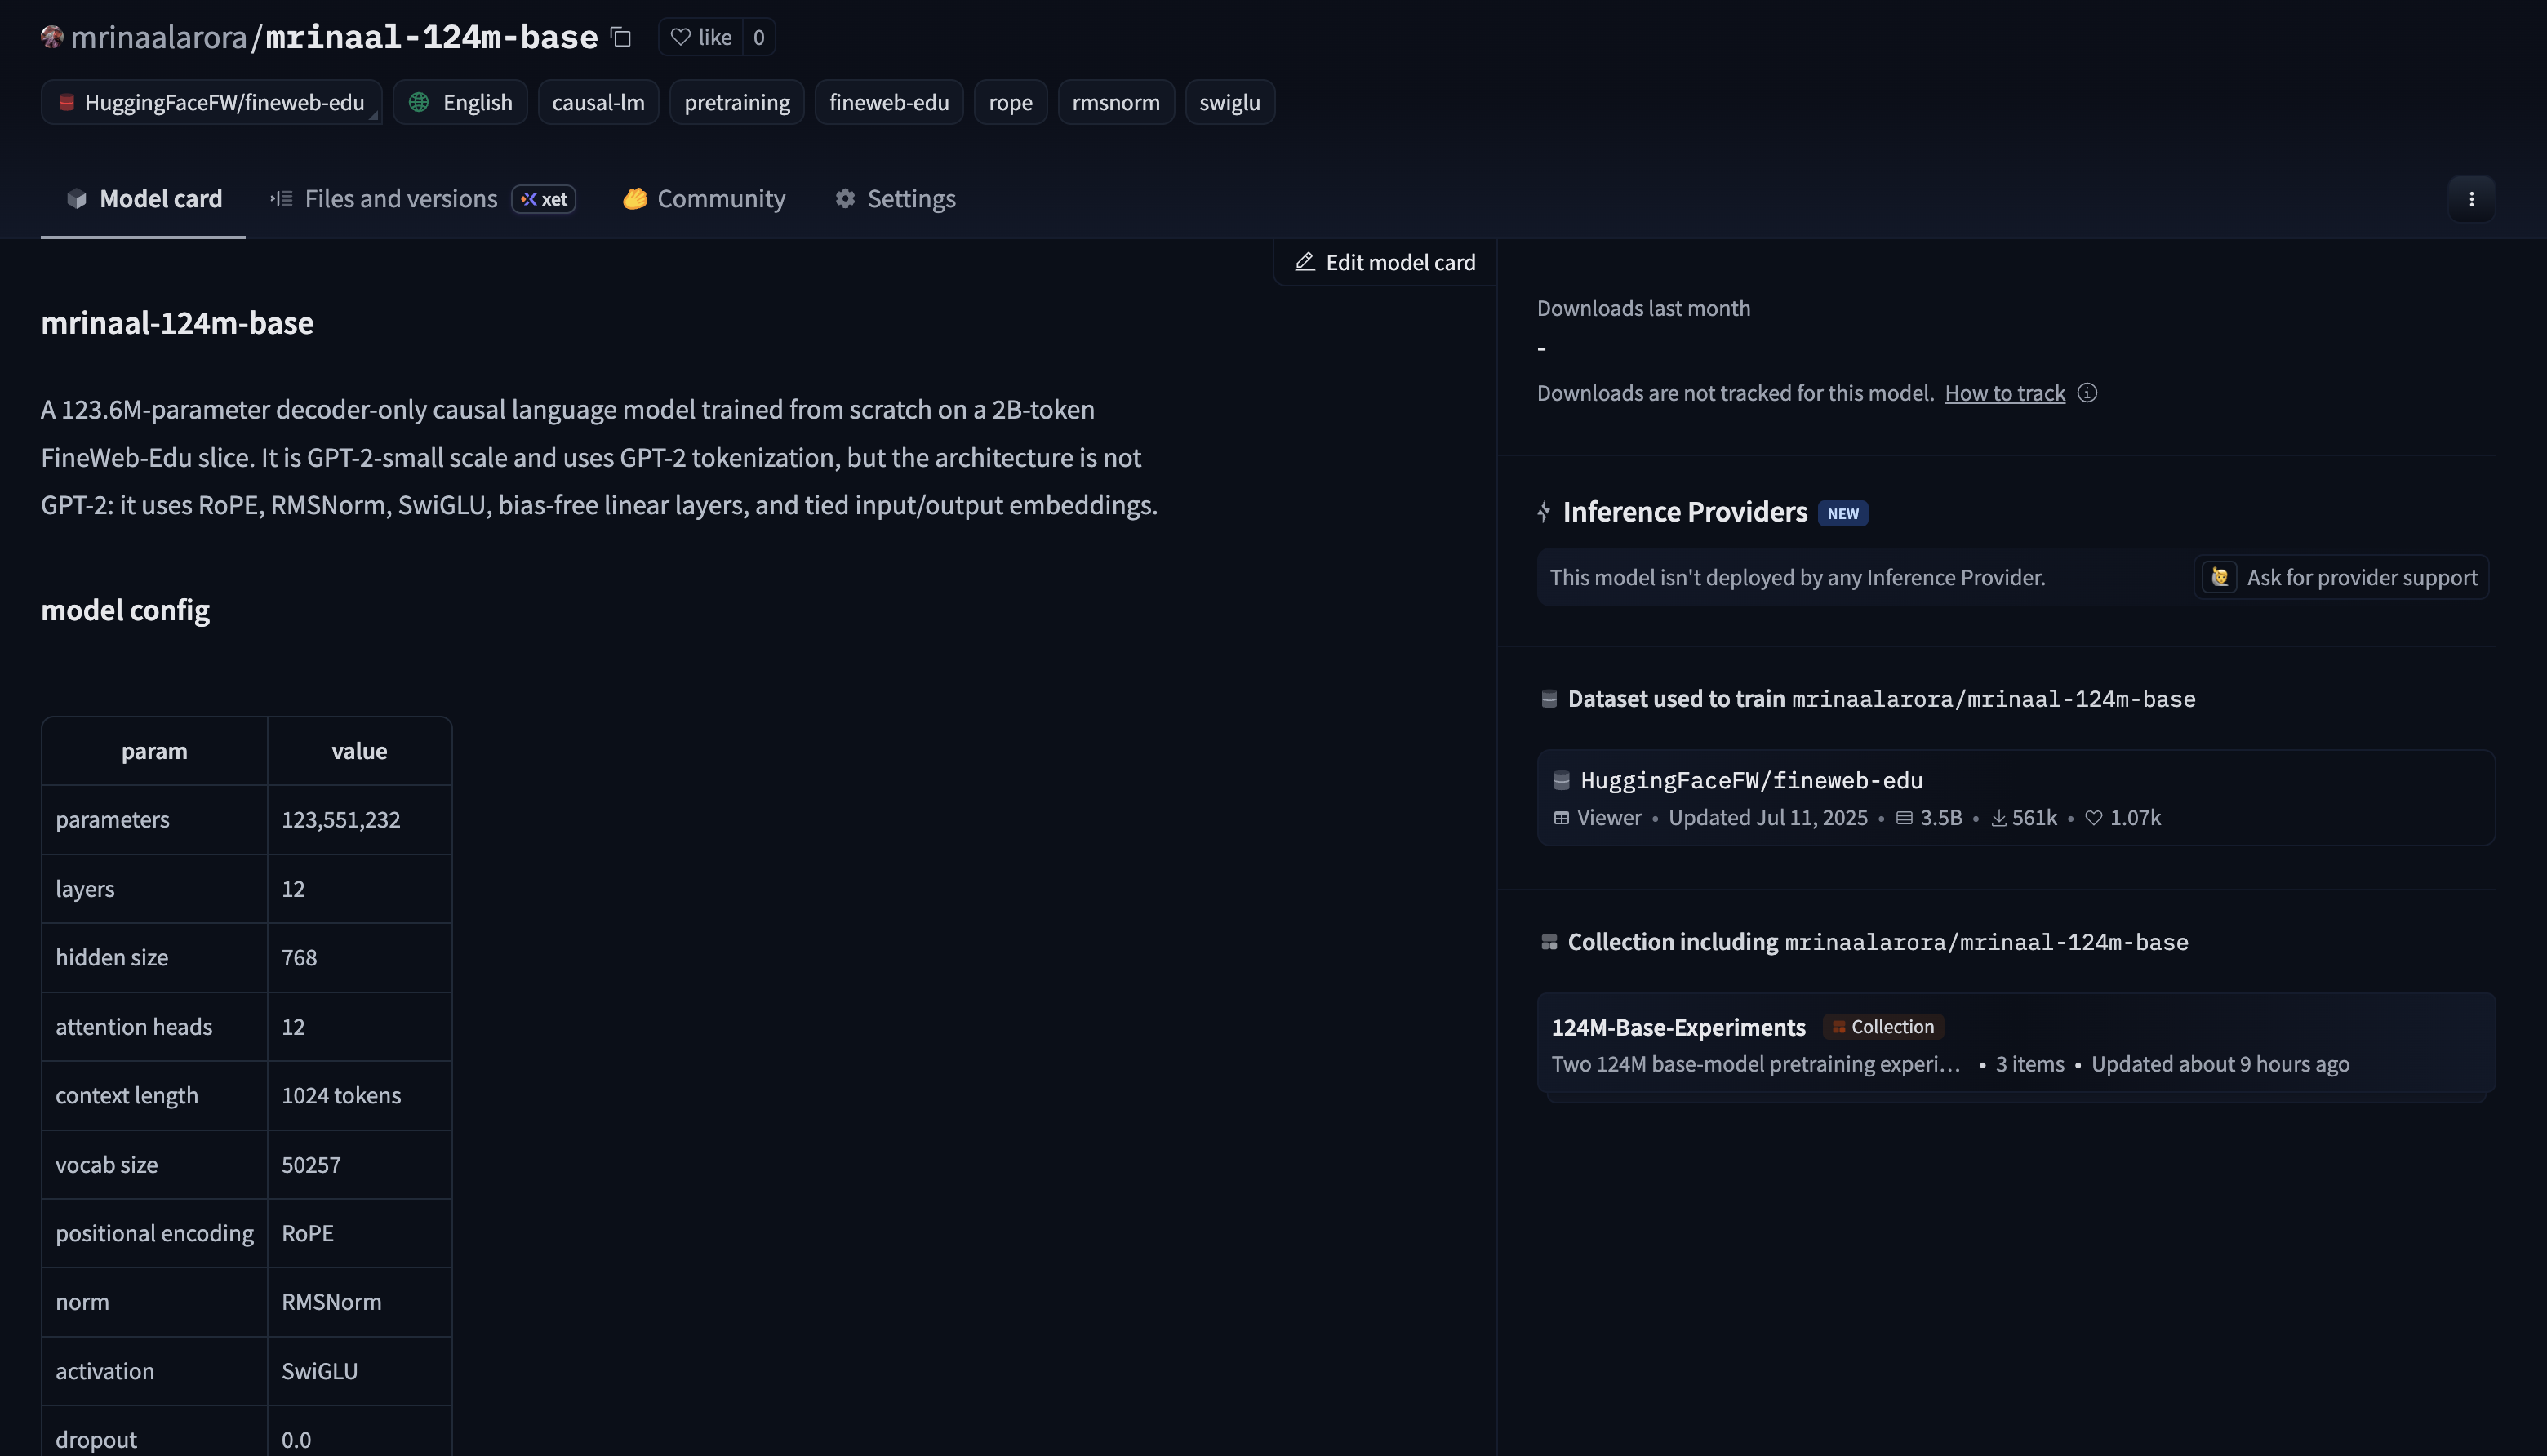Click the causal-lm tag
This screenshot has height=1456, width=2547.
(598, 102)
